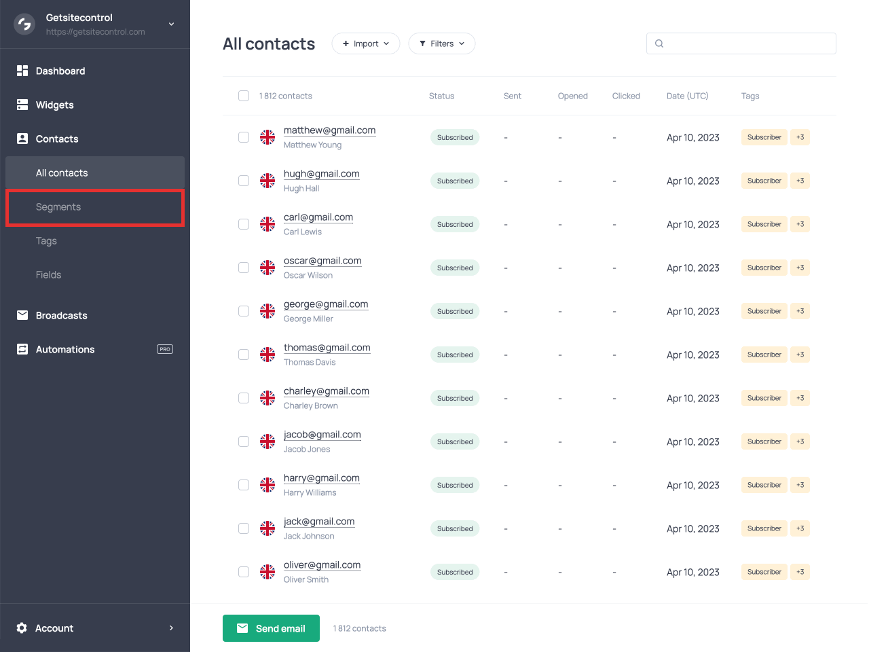Open the Import dropdown
The width and height of the screenshot is (869, 652).
pos(366,43)
